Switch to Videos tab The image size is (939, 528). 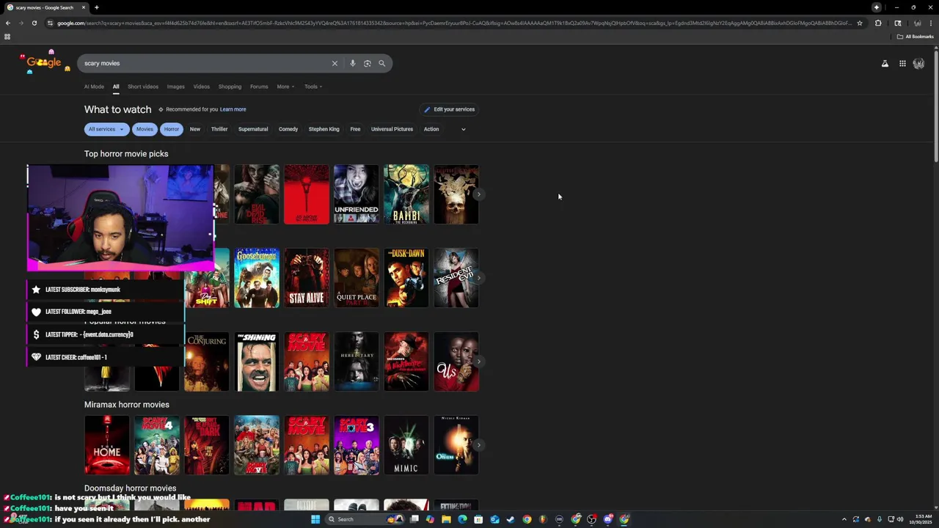202,87
